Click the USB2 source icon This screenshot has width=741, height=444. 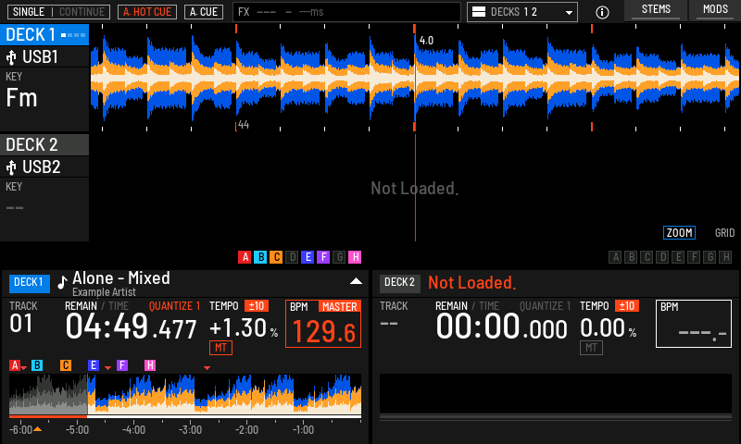[x=11, y=167]
